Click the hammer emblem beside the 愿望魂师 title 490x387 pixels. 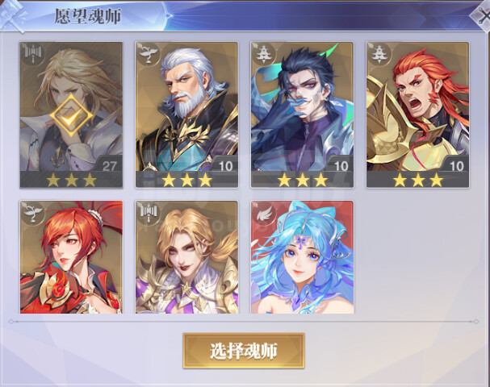[12, 15]
